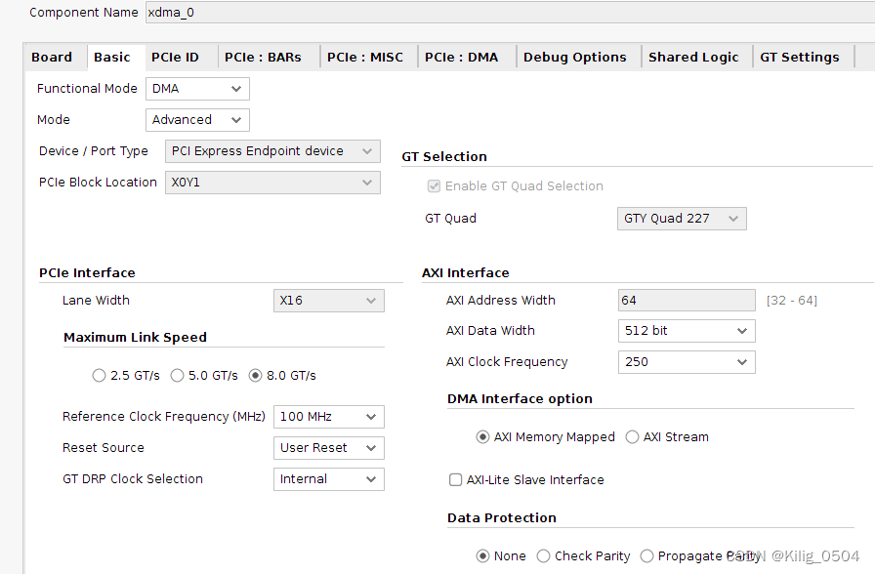Image resolution: width=875 pixels, height=574 pixels.
Task: Select the 2.5 GT/s link speed
Action: [99, 375]
